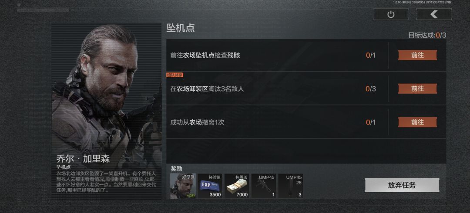Click the 坠机点 mission title

pyautogui.click(x=181, y=28)
